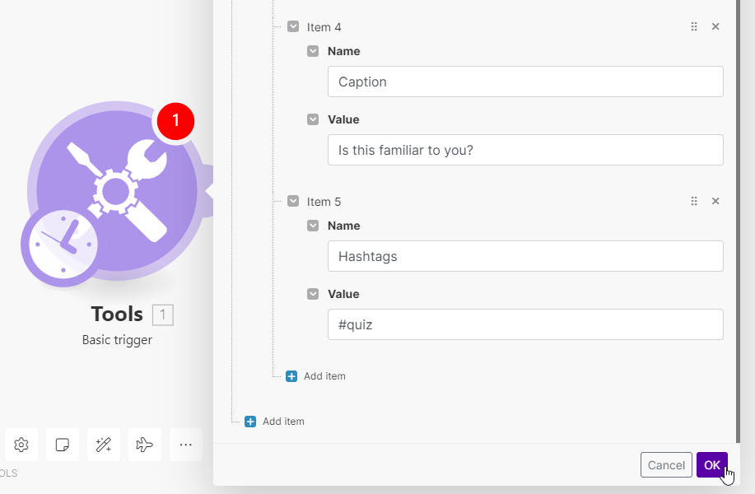Screen dimensions: 755x494
Task: Remove Item 5 with the X icon
Action: (715, 202)
